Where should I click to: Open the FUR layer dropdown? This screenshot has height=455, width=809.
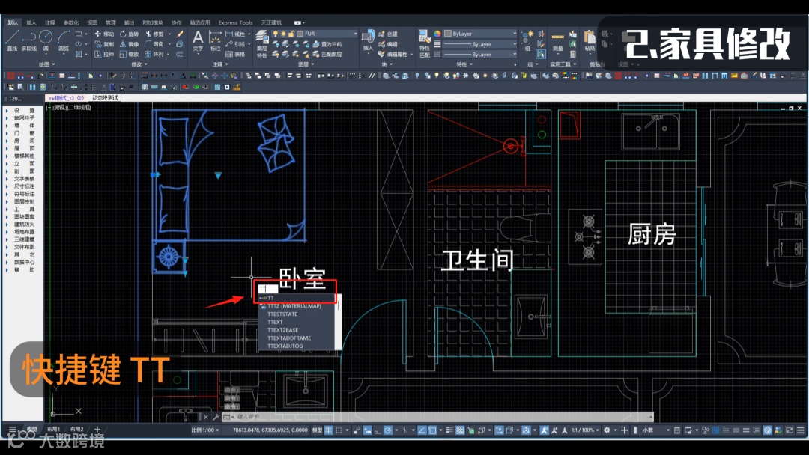355,34
